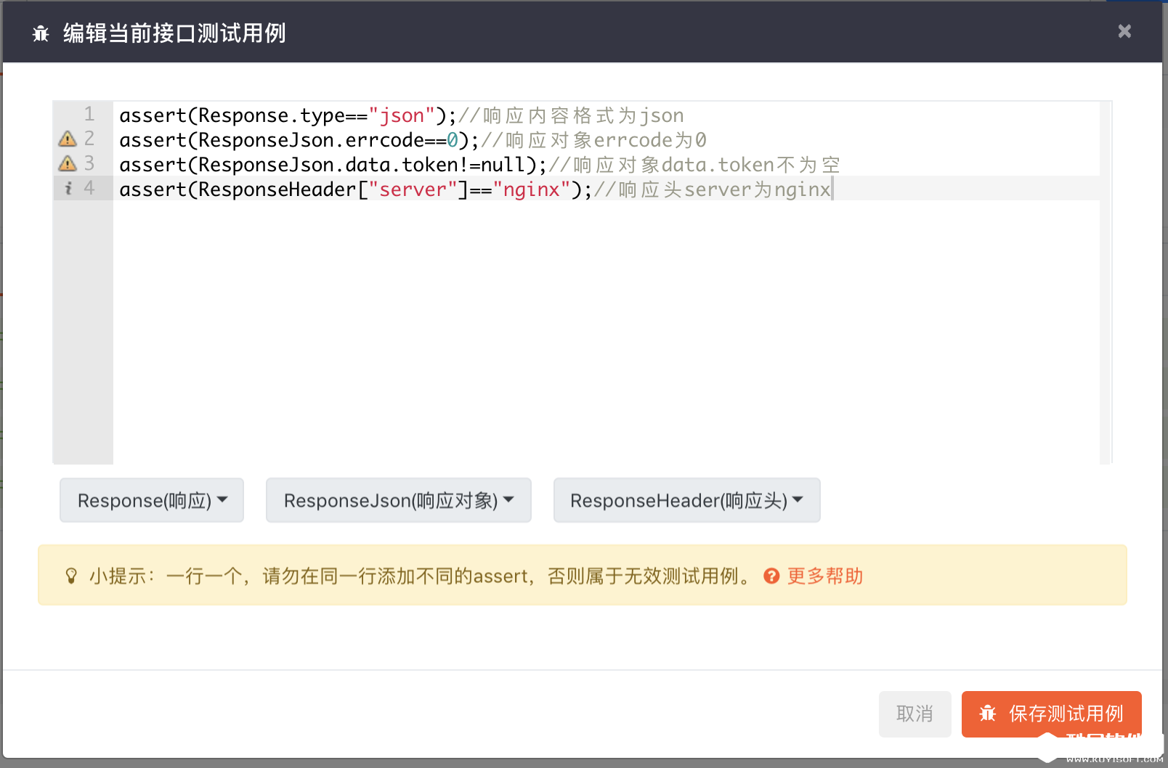The height and width of the screenshot is (768, 1168).
Task: Click the warning icon on line 3
Action: [x=68, y=163]
